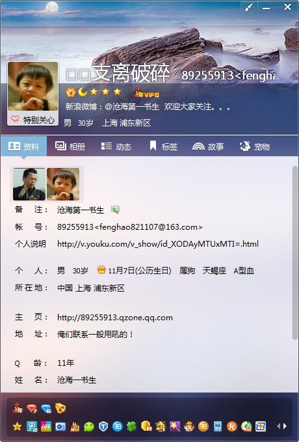Toggle 特别关心 special care button
299x442 pixels.
(x=33, y=120)
